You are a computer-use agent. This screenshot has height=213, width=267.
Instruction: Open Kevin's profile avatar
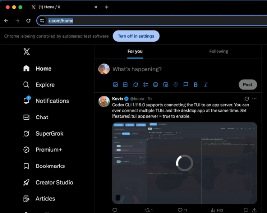[x=104, y=101]
